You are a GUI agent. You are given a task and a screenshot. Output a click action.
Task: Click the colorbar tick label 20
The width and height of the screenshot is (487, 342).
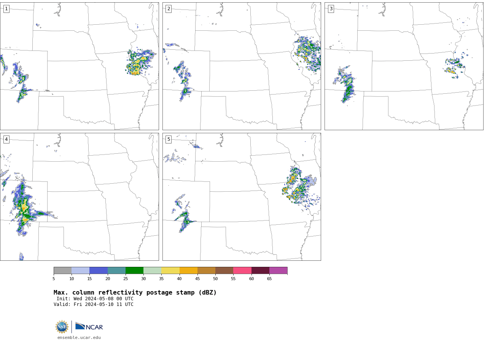pyautogui.click(x=108, y=279)
